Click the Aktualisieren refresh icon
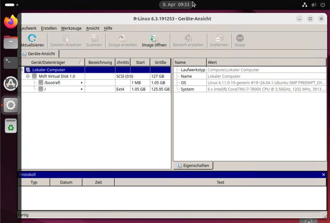This screenshot has height=223, width=330. pyautogui.click(x=32, y=38)
